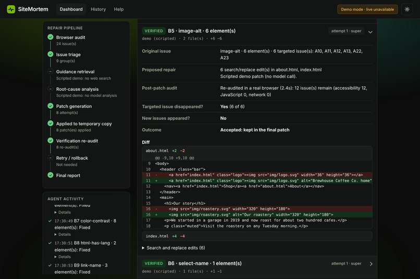
Task: Click the demo (scripted) · 1 file(s) line on B6
Action: click(182, 271)
